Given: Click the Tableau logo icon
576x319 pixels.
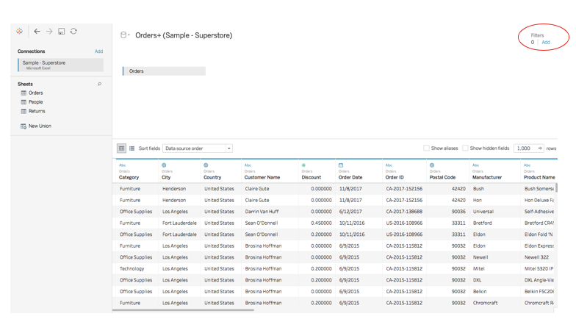Looking at the screenshot, I should click(20, 32).
